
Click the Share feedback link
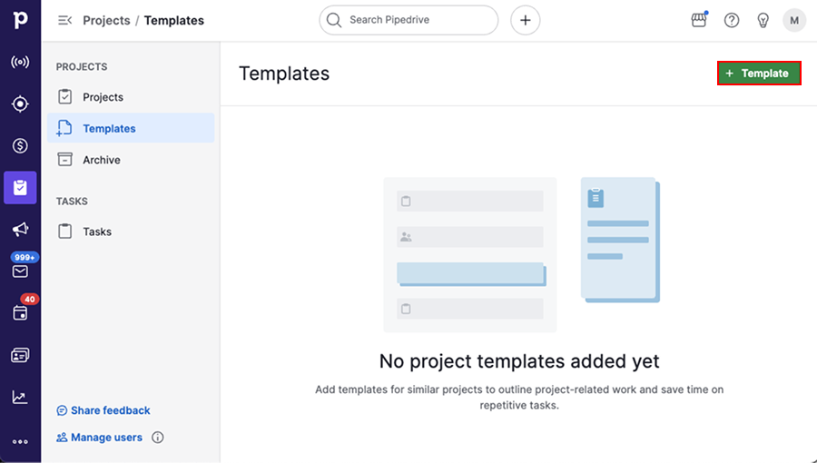(x=103, y=410)
